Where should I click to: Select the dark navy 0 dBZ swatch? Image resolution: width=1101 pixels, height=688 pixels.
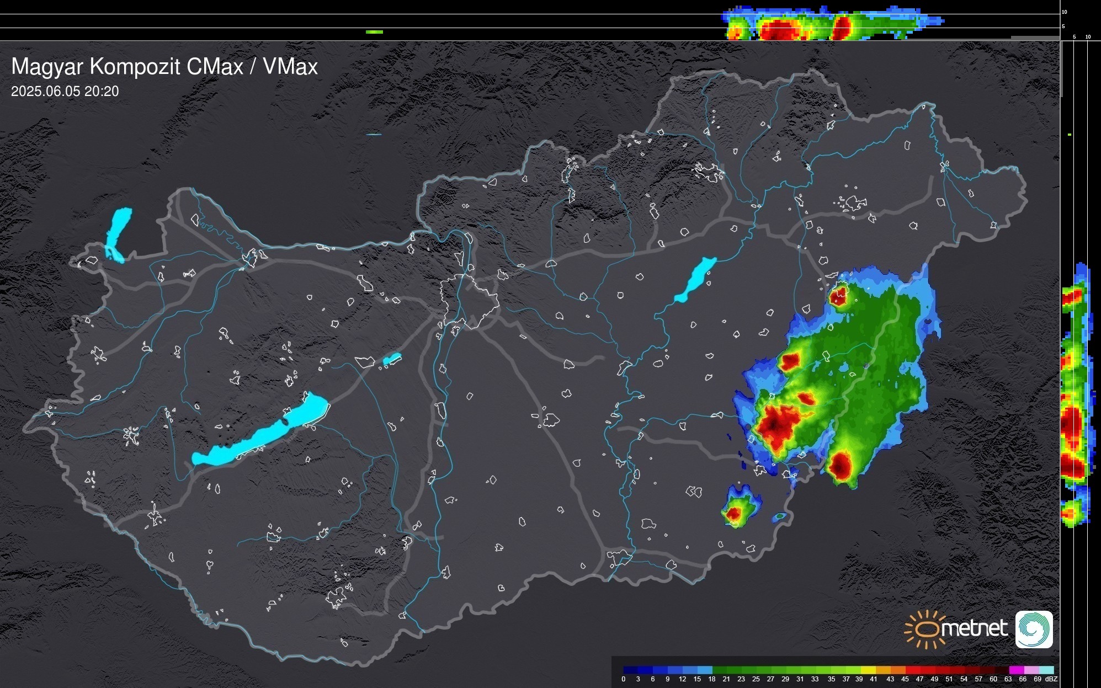click(x=630, y=670)
